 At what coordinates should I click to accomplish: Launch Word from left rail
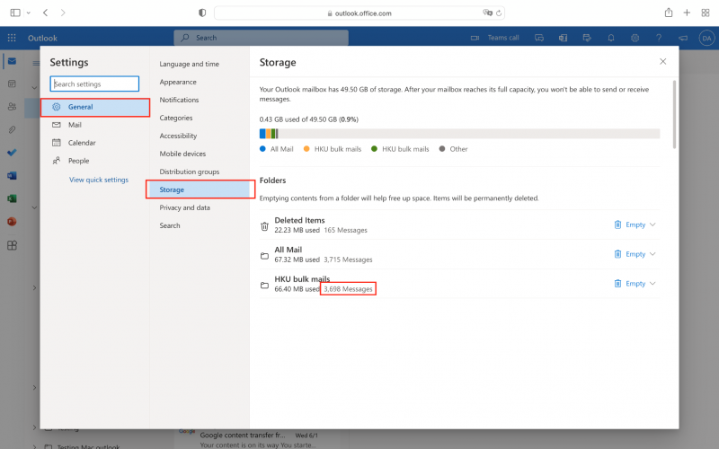[x=12, y=175]
